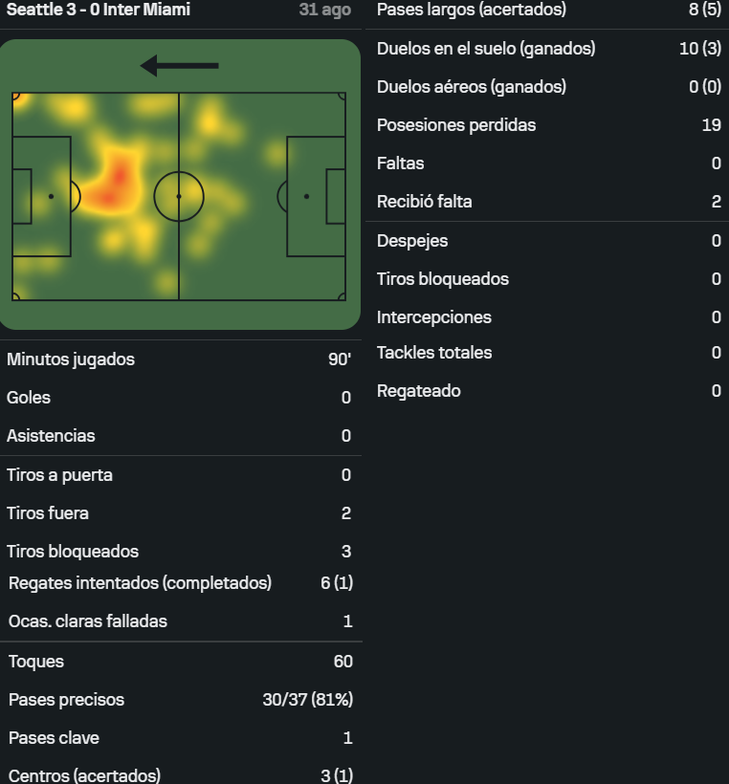
Task: Click the Tackles totales label
Action: tap(434, 353)
